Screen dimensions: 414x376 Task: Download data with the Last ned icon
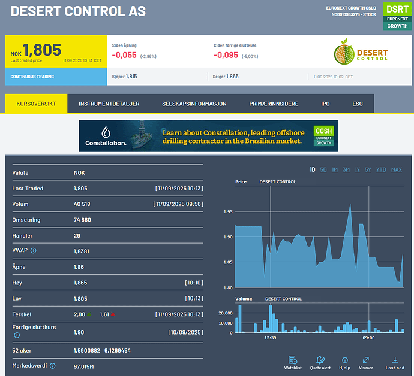point(395,360)
